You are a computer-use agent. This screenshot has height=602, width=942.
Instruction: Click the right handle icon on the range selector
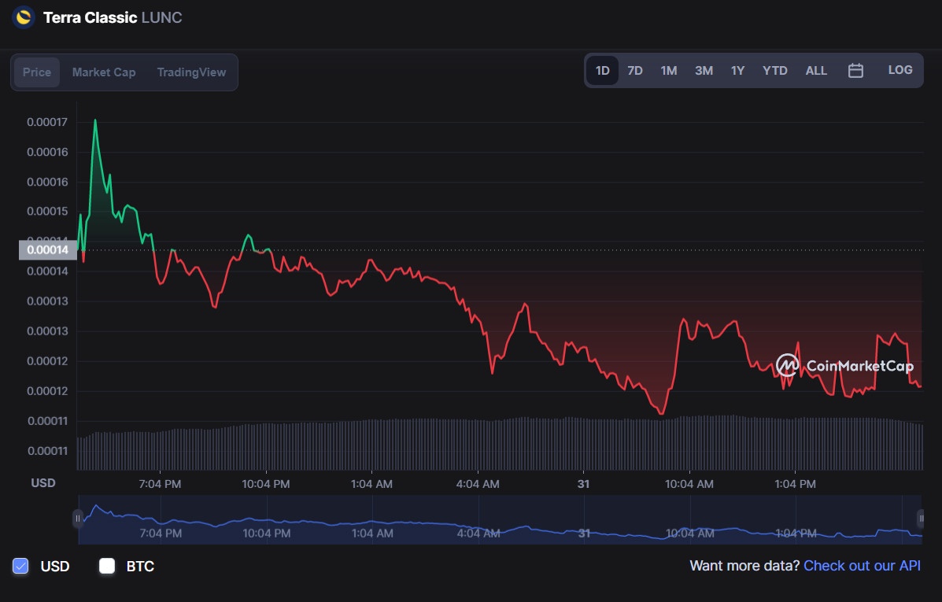[x=920, y=519]
